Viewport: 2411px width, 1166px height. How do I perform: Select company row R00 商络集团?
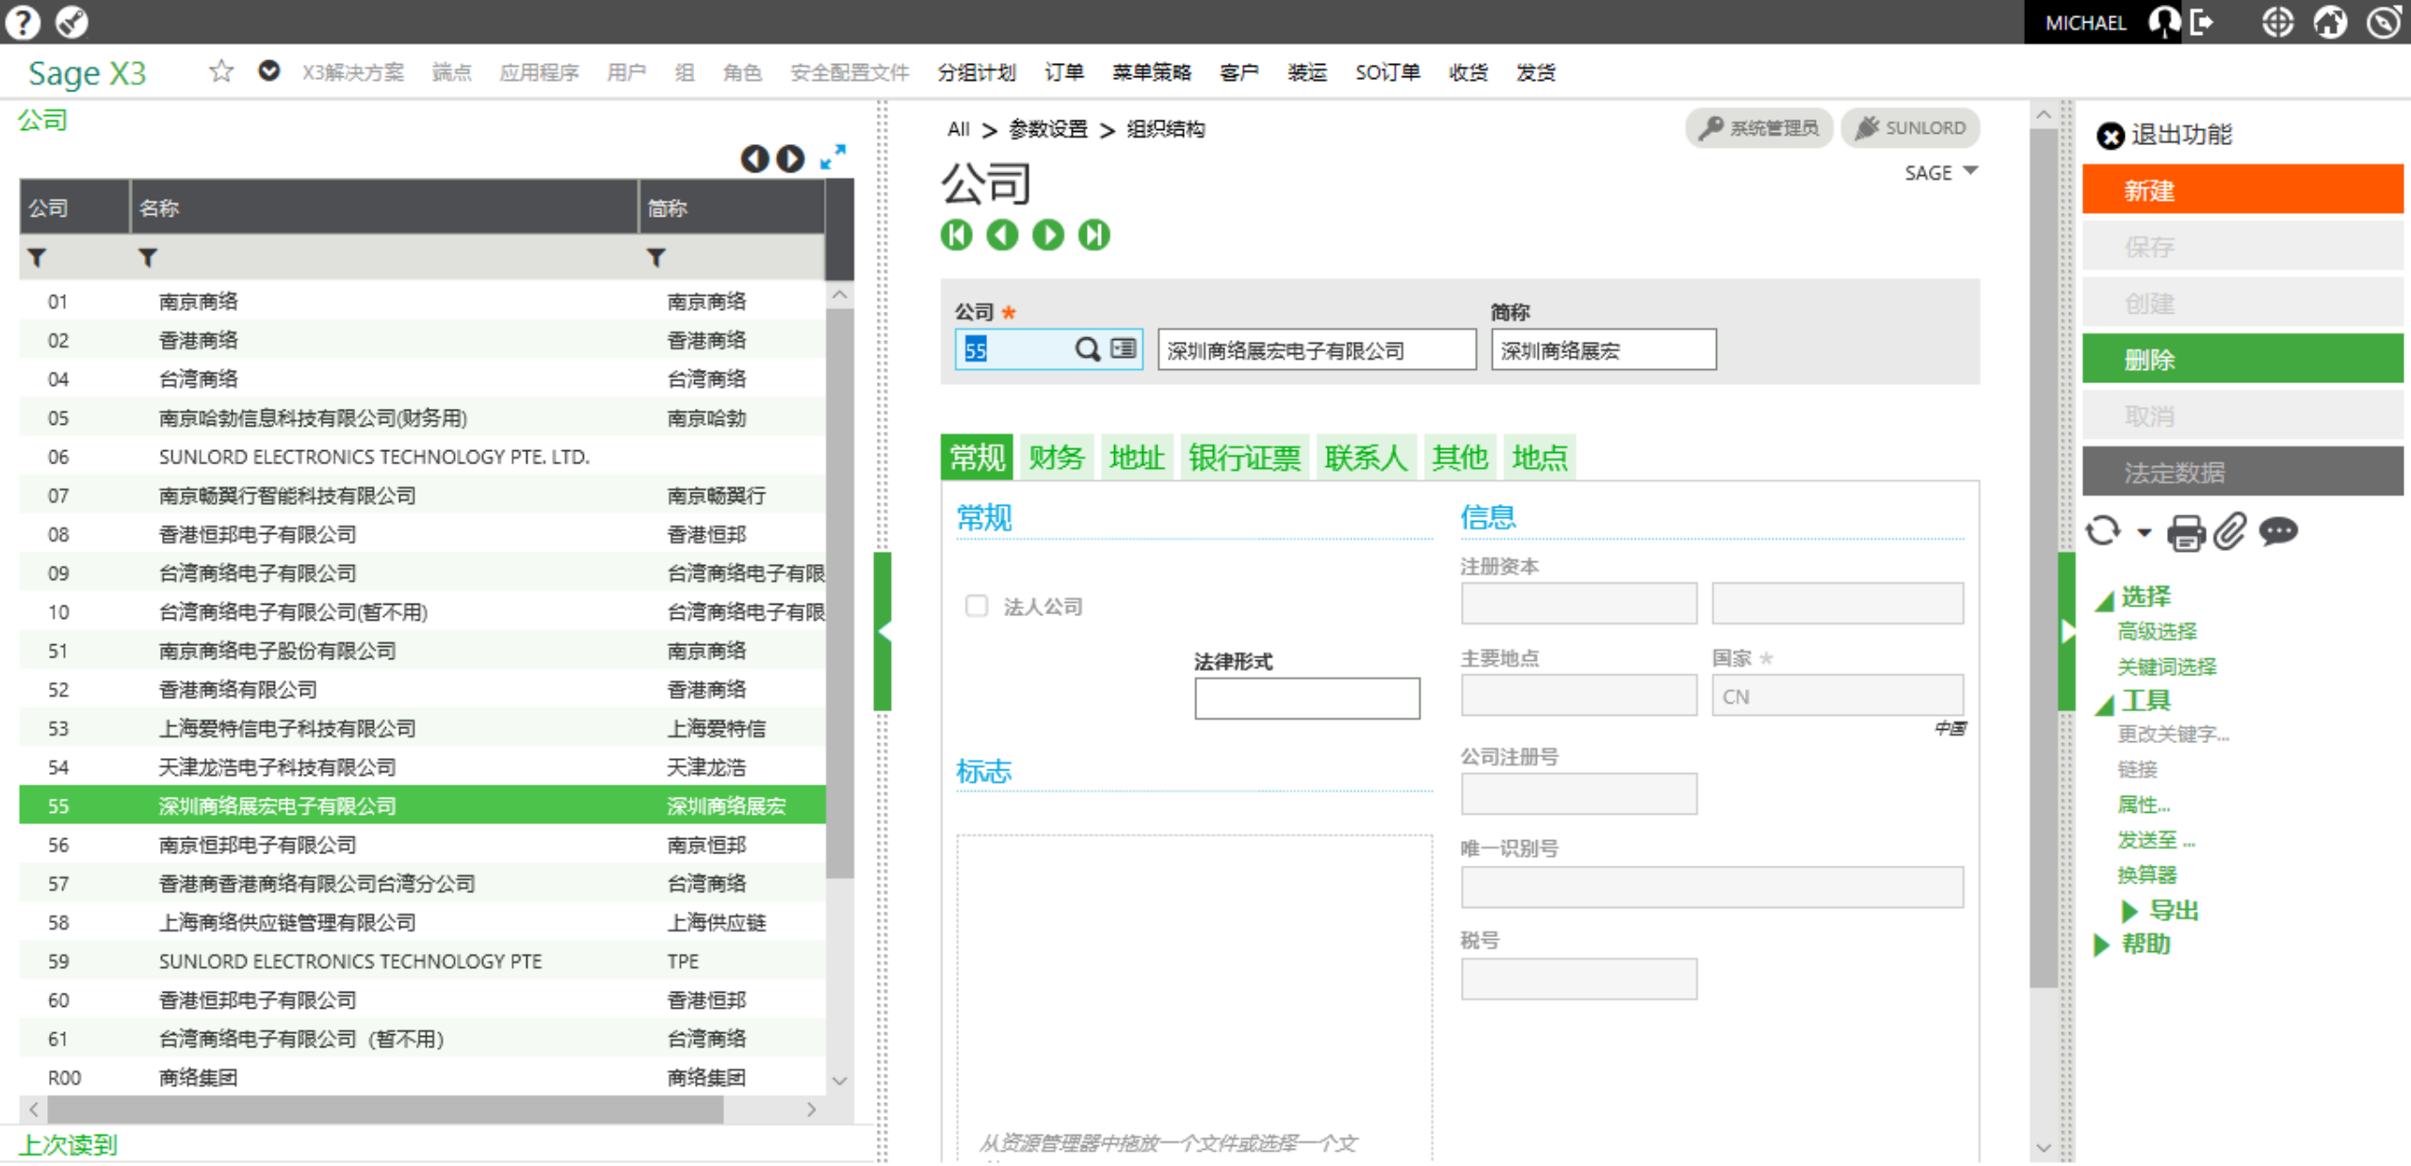point(422,1077)
